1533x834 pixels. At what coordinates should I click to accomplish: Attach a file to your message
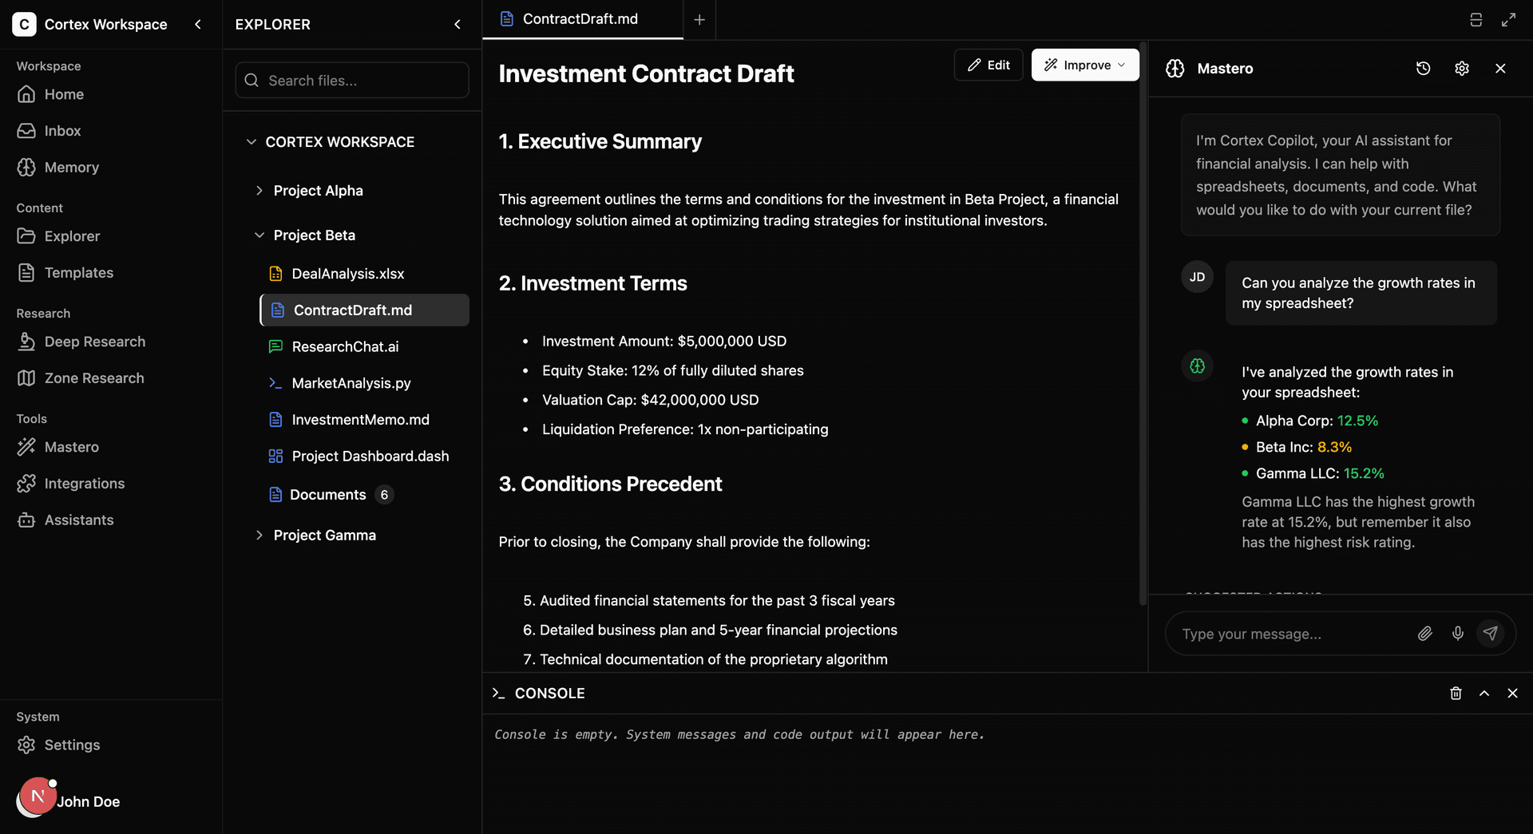tap(1425, 633)
